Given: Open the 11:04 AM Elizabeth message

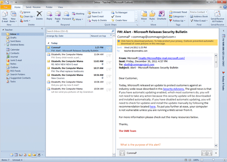Looking at the screenshot, I should [79, 56].
